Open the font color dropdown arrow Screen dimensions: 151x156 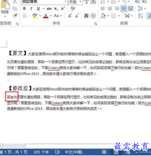coord(51,16)
